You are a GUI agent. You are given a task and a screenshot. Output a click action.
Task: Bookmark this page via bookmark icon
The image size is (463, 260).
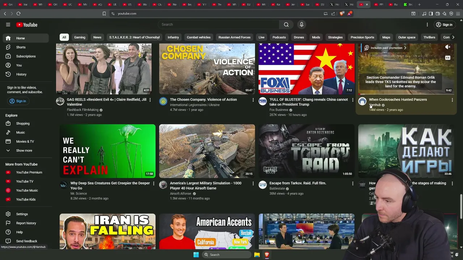(x=104, y=13)
